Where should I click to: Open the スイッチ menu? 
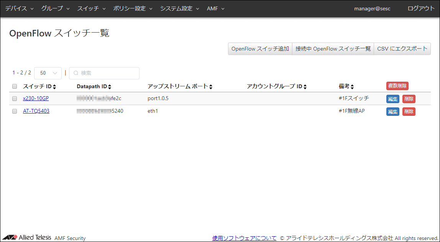[x=92, y=8]
